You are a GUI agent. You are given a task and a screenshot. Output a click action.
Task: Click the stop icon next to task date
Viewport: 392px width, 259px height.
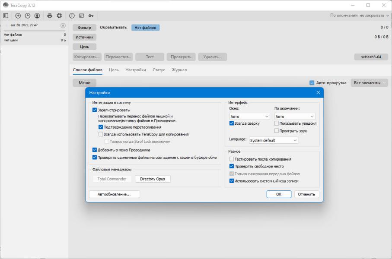(63, 25)
